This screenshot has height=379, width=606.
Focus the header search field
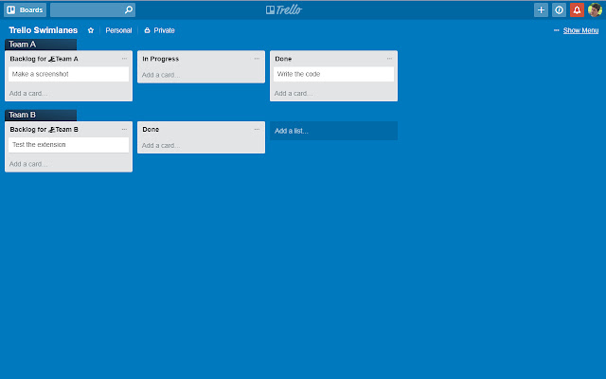point(93,10)
